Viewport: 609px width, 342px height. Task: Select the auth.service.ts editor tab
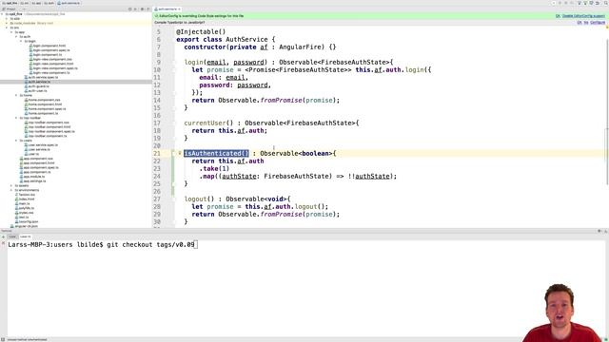pyautogui.click(x=167, y=9)
